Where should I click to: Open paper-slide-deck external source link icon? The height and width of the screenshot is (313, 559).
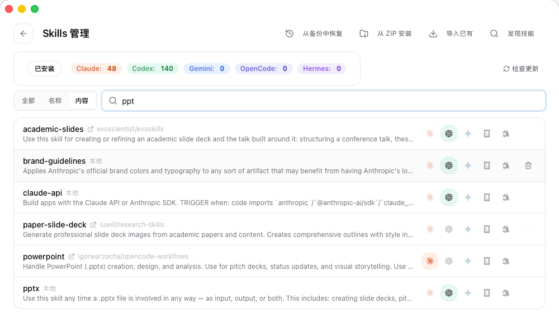93,225
